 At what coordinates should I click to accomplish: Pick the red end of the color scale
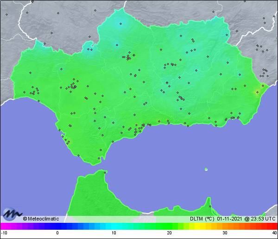pos(274,226)
